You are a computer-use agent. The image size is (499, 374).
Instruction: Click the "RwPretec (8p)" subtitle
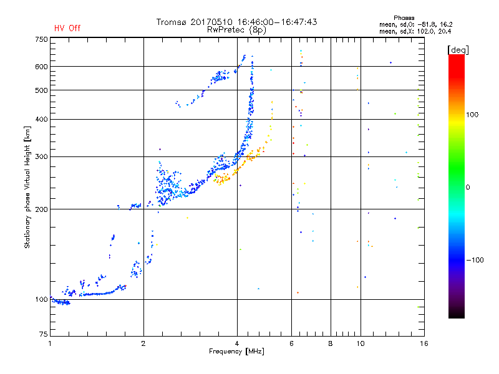click(236, 30)
